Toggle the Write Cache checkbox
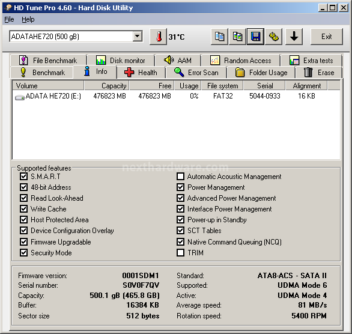The height and width of the screenshot is (334, 352). click(23, 209)
